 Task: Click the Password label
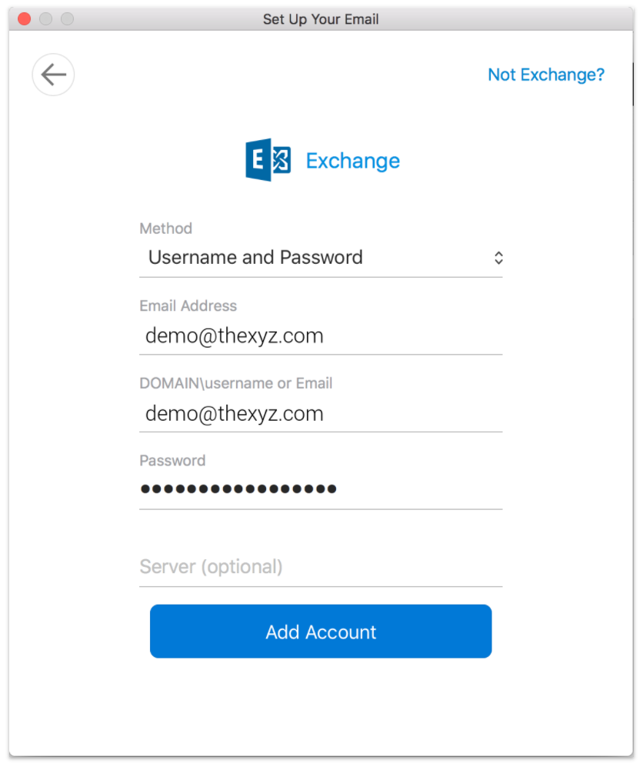pyautogui.click(x=172, y=461)
